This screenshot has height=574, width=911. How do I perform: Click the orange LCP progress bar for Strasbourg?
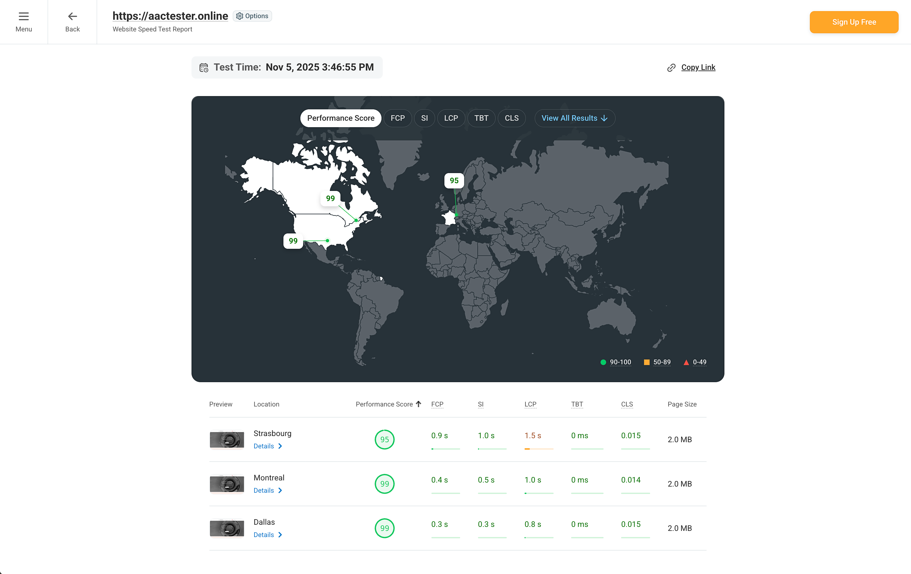[x=539, y=450]
